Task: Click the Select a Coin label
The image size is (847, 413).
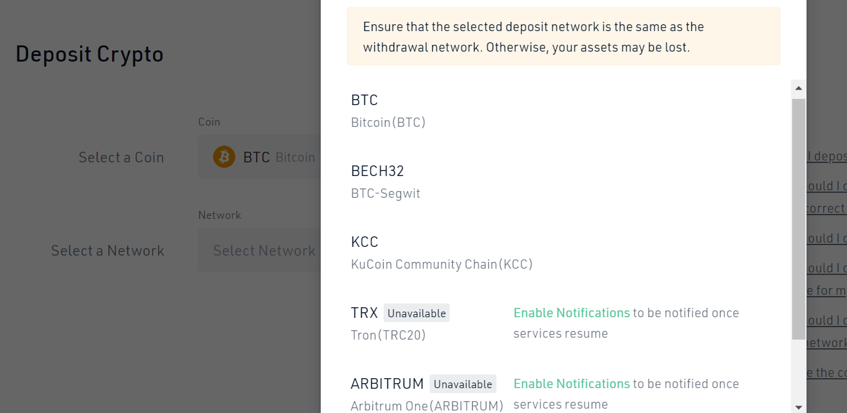Action: (x=121, y=157)
